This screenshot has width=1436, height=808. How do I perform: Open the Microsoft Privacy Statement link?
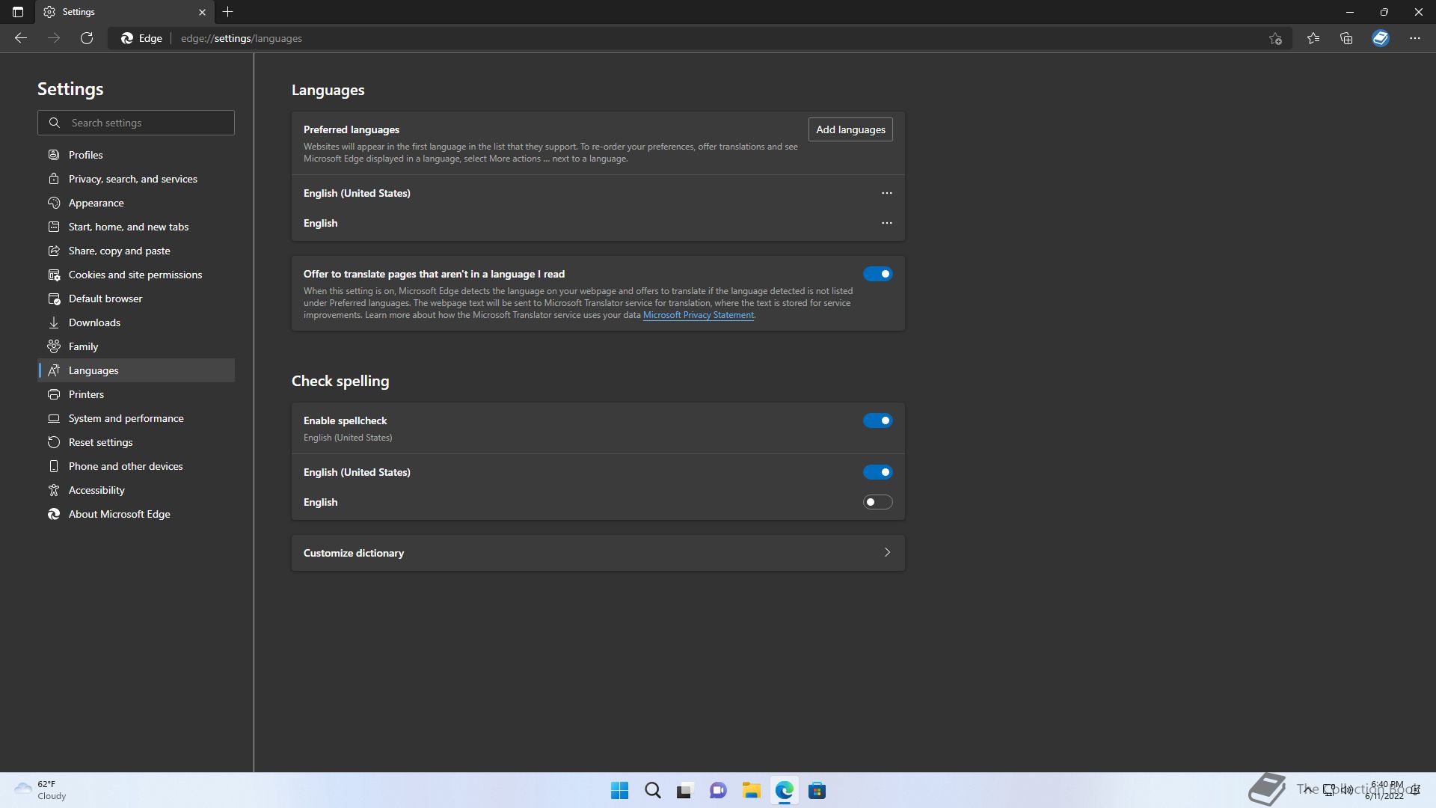[698, 315]
